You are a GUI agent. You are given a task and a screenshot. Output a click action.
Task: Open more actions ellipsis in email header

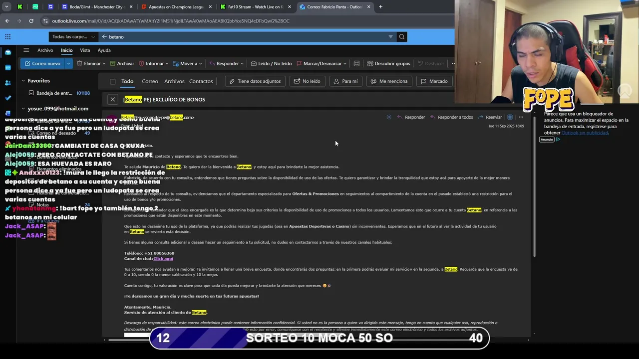[x=521, y=117]
